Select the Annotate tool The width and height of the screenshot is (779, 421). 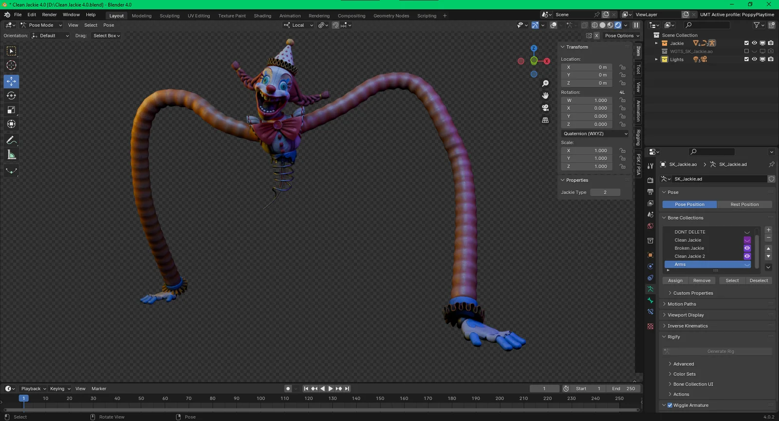click(11, 140)
